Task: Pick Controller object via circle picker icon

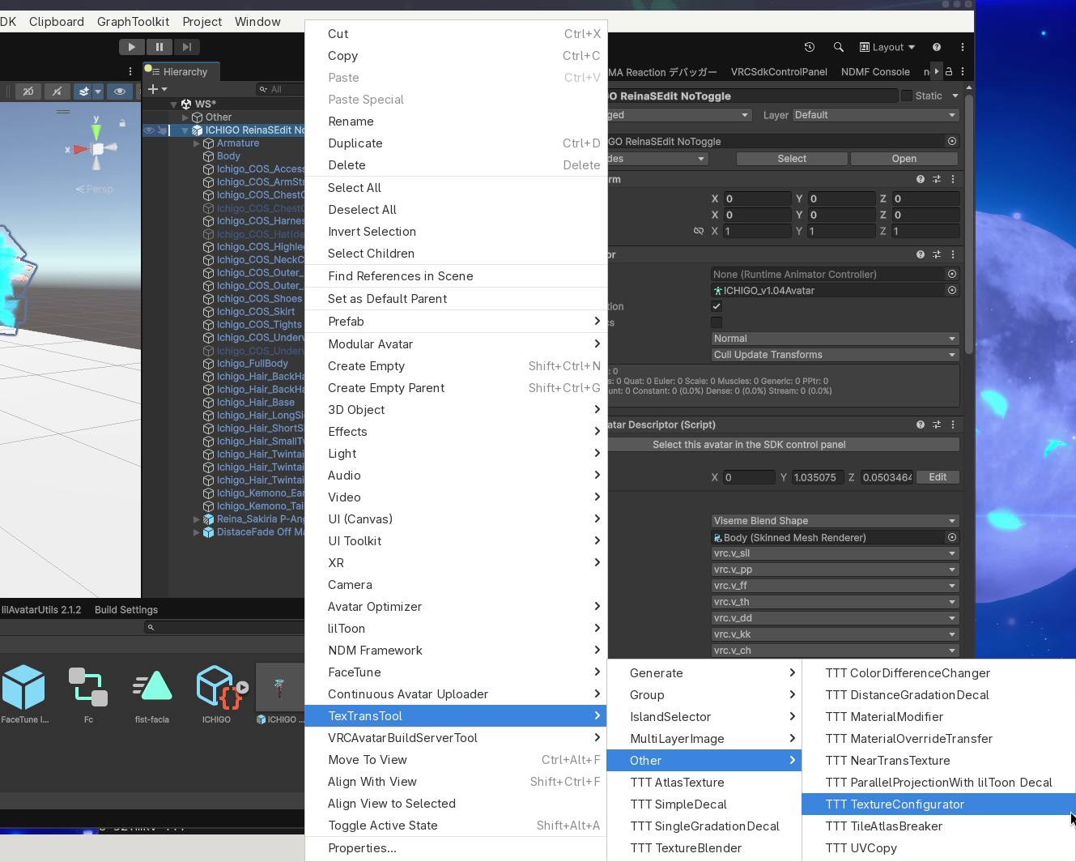Action: (x=952, y=274)
